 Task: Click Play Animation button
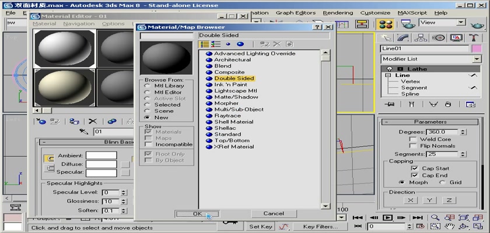coord(387,218)
